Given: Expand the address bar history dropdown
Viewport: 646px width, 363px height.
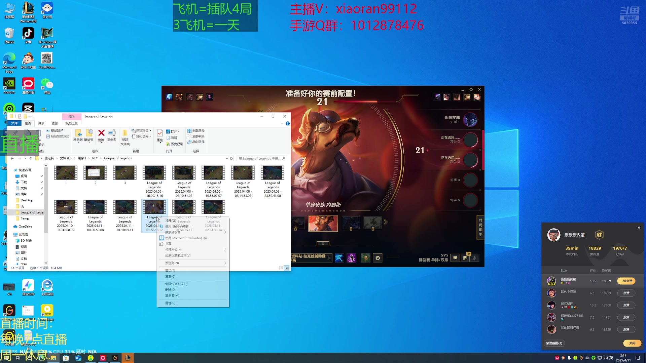Looking at the screenshot, I should (x=227, y=158).
